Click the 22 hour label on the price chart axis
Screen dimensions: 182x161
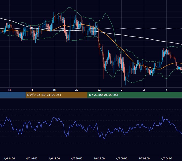99,90
